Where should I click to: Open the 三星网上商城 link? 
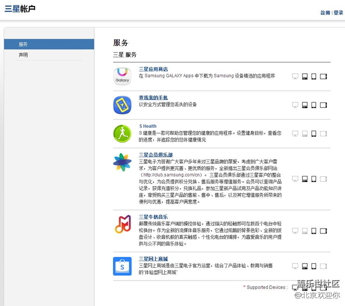pyautogui.click(x=153, y=259)
